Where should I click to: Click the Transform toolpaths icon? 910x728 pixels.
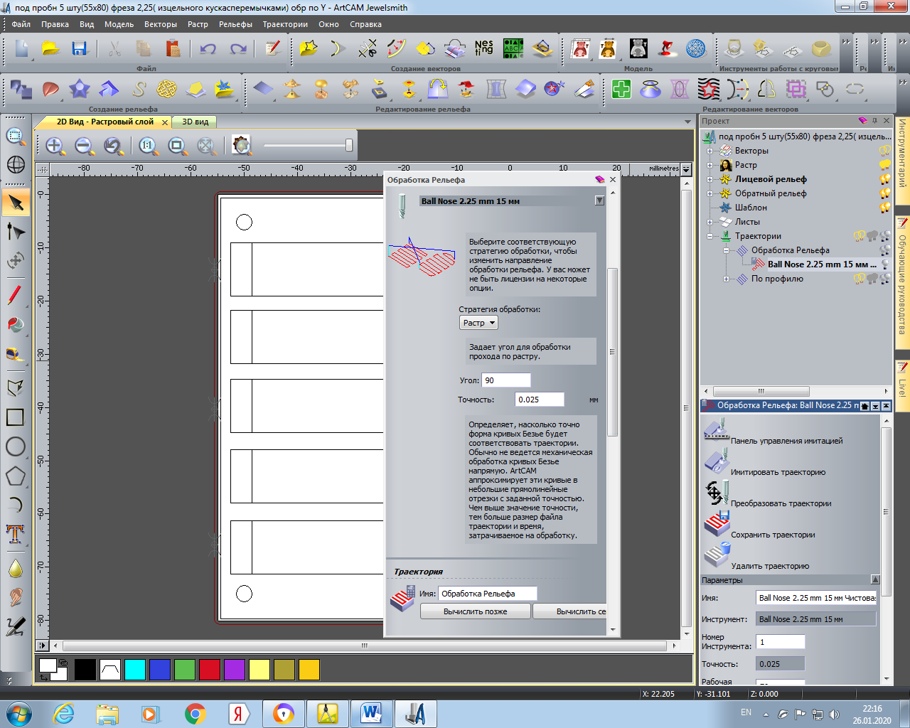tap(717, 493)
